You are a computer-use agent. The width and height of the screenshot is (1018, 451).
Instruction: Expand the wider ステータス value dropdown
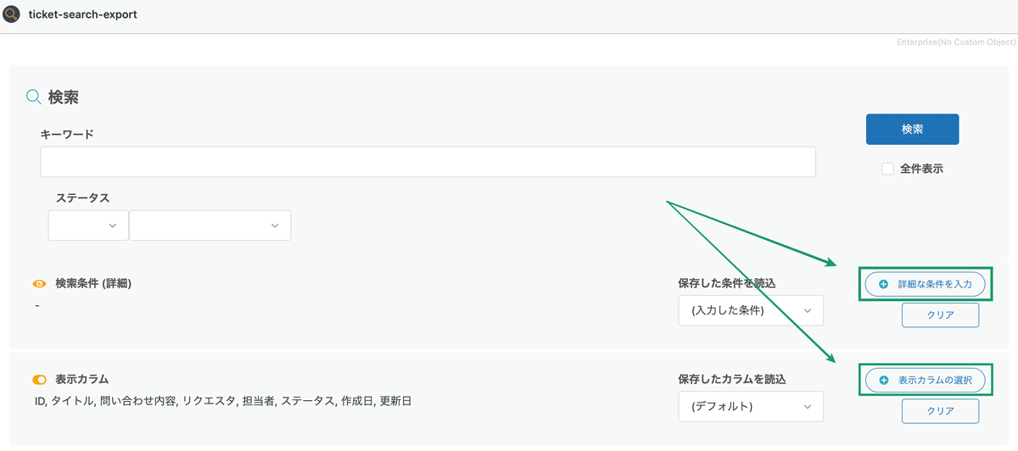tap(210, 225)
